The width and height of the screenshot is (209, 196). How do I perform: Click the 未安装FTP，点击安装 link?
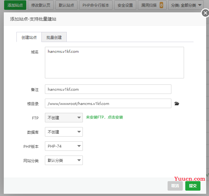tap(104, 117)
